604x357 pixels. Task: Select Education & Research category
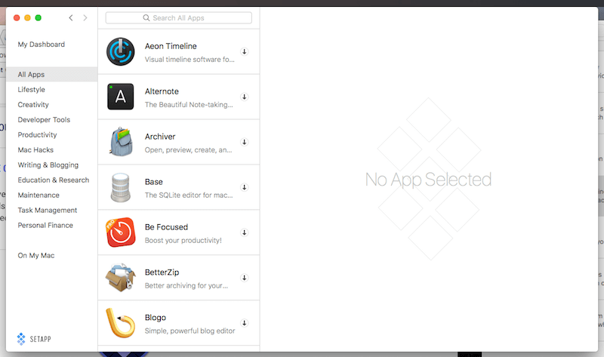point(54,180)
